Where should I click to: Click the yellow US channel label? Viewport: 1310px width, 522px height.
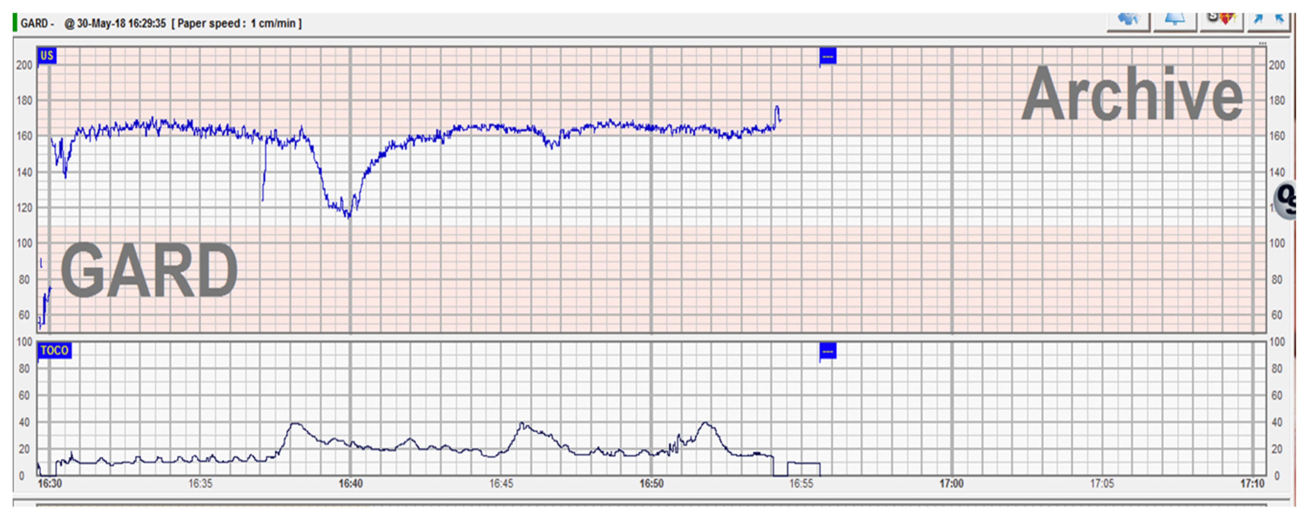coord(47,56)
